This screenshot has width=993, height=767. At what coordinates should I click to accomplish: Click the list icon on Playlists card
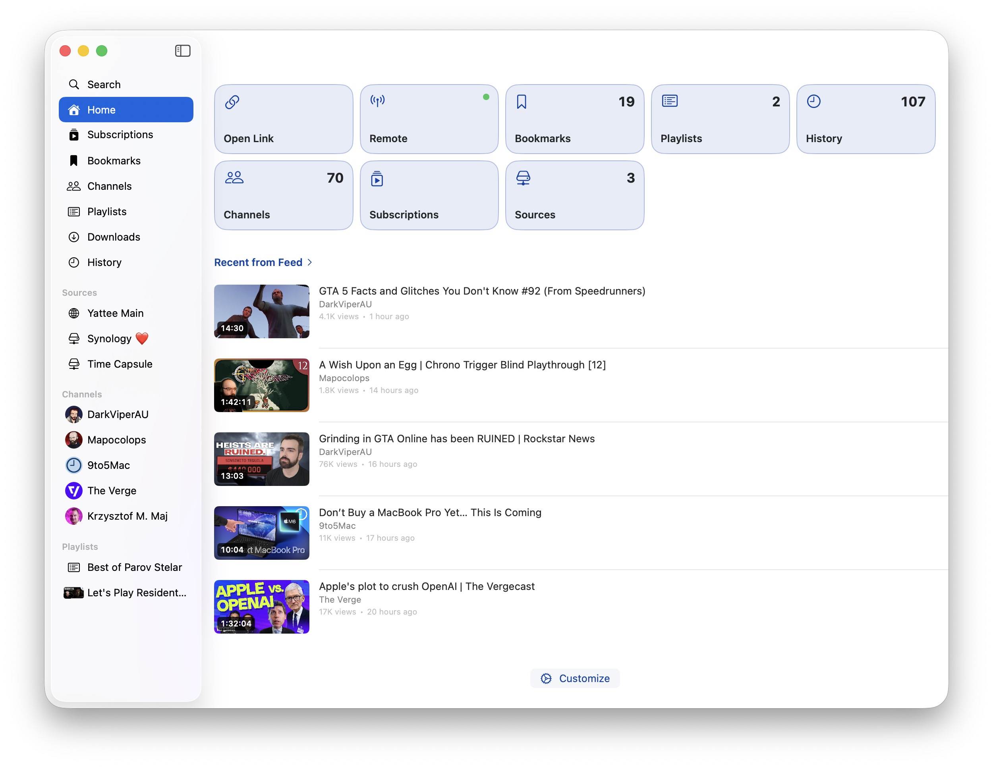[670, 101]
